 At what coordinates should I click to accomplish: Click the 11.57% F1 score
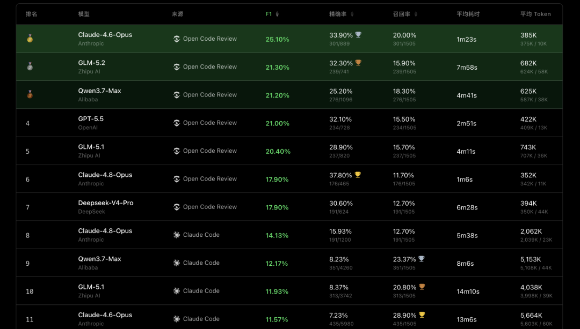pos(277,320)
